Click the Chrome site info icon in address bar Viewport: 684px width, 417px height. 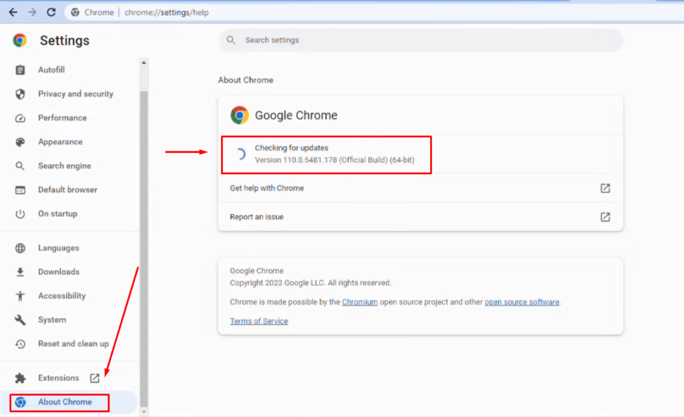point(75,12)
